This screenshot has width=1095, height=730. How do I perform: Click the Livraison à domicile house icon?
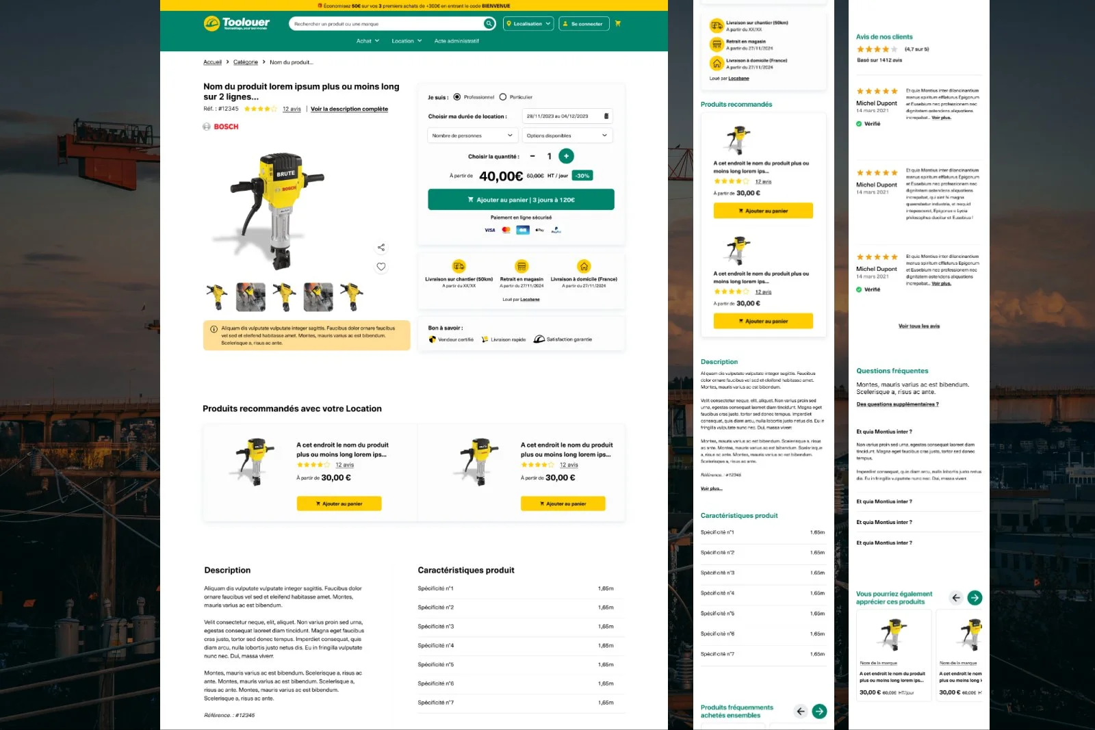point(583,267)
